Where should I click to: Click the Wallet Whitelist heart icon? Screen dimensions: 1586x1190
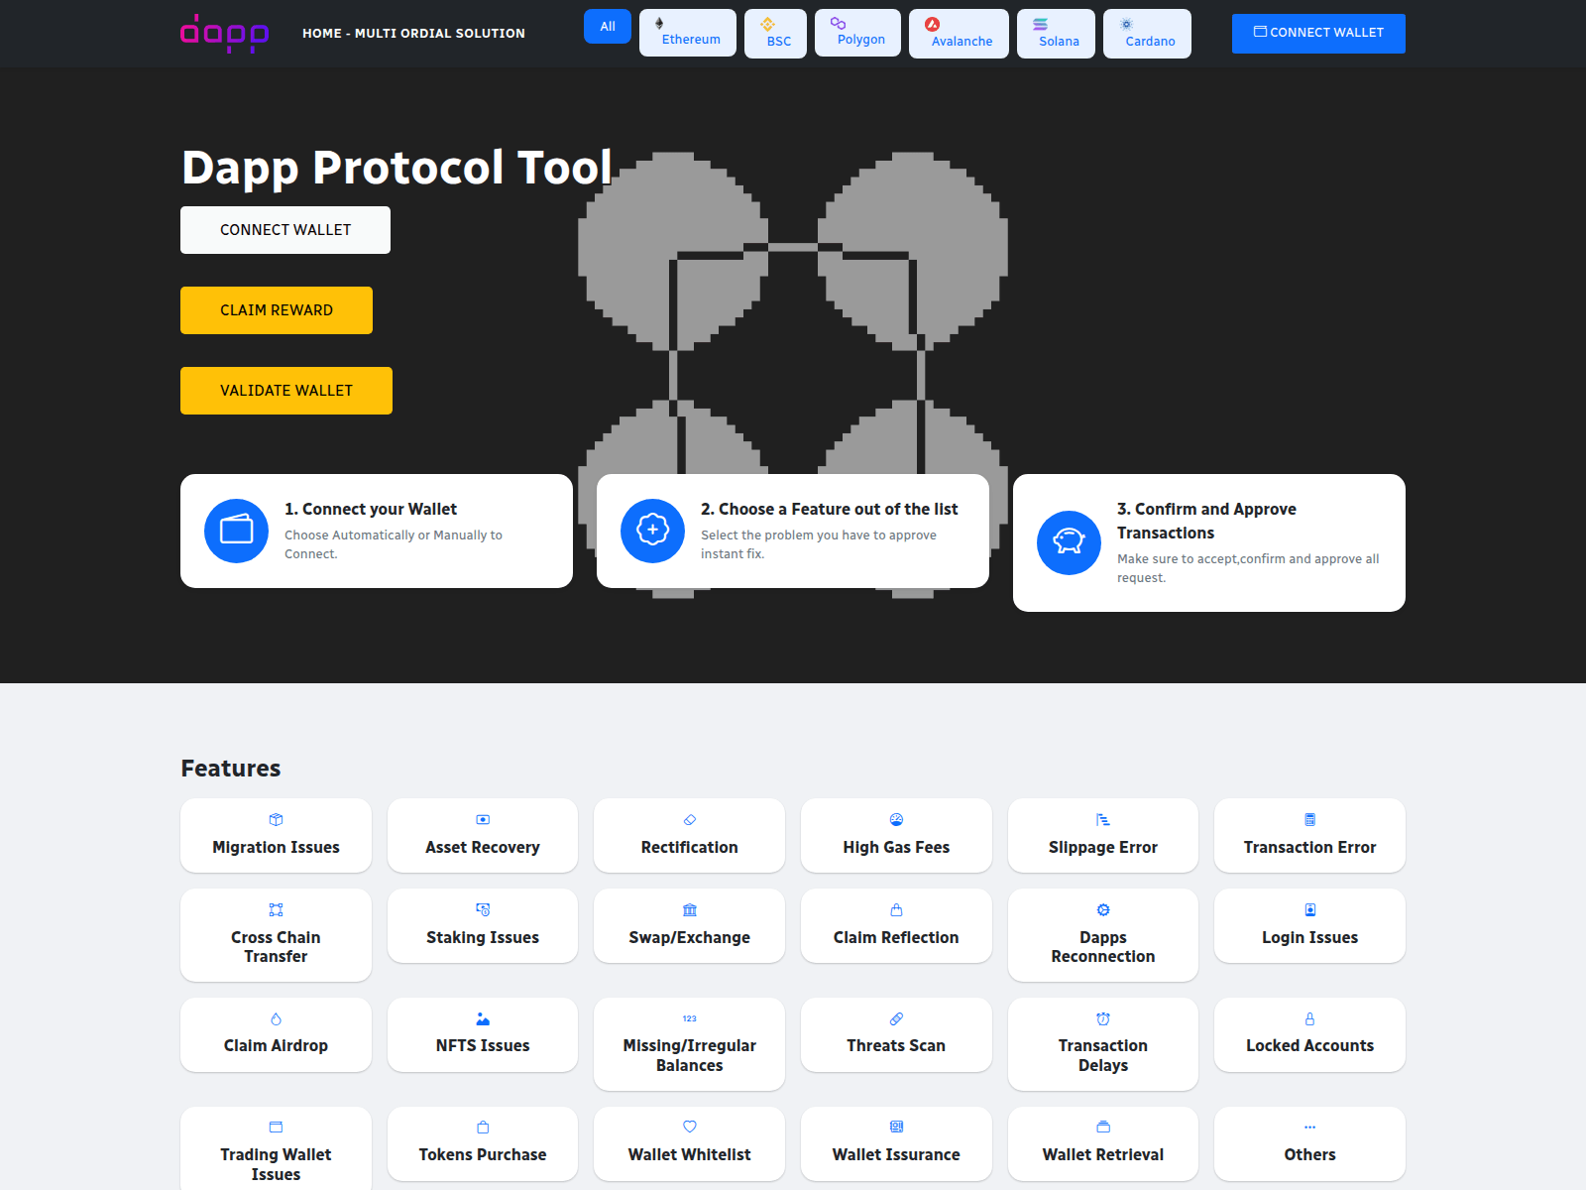point(690,1128)
